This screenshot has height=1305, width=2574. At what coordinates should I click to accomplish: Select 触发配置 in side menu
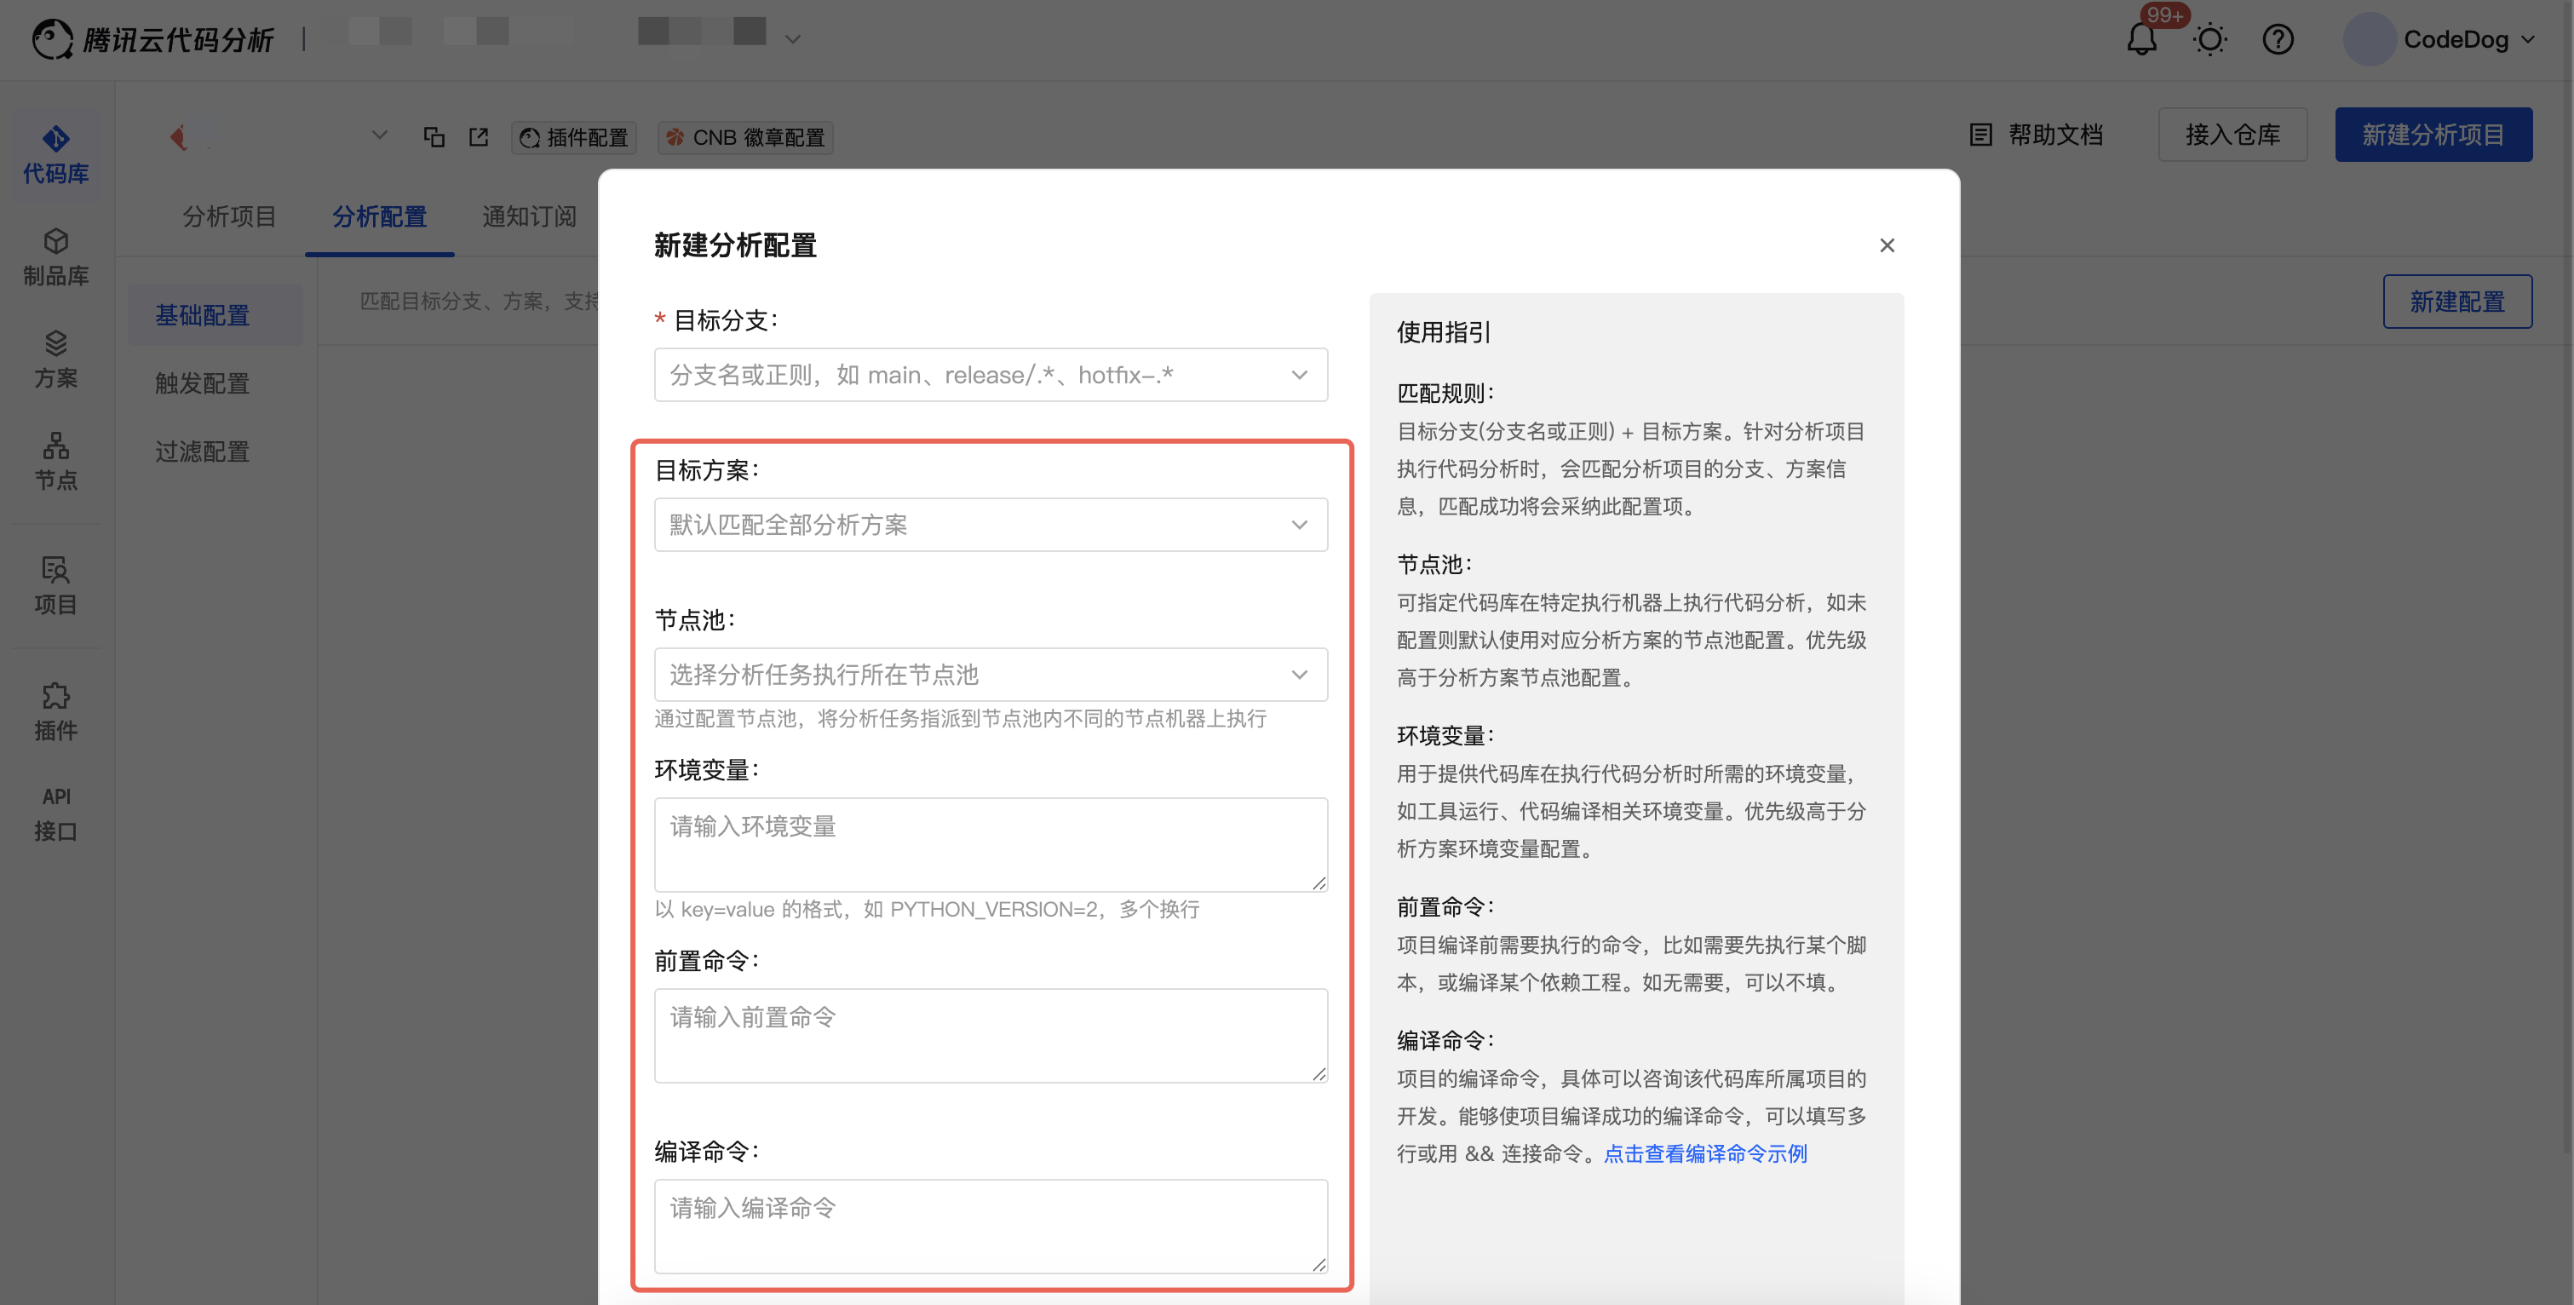tap(202, 383)
